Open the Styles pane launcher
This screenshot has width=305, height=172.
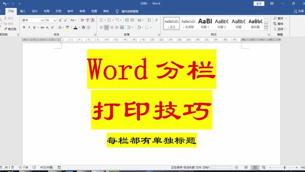pyautogui.click(x=268, y=35)
